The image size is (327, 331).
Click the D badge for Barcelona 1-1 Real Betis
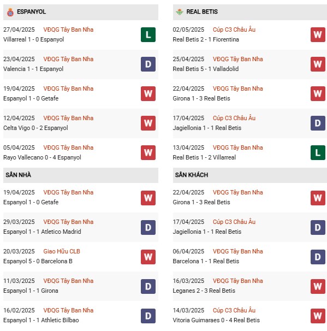tap(318, 257)
